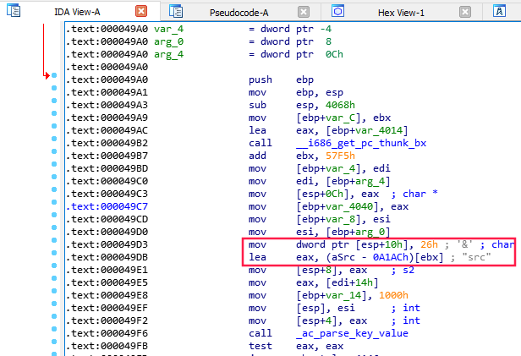This screenshot has width=521, height=356.
Task: Click the Pseudocode-A tab icon
Action: [x=176, y=11]
